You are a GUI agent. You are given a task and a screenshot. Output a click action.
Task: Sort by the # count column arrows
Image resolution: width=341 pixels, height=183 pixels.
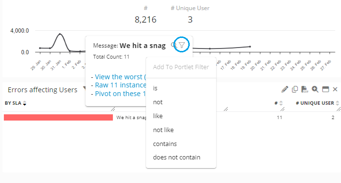pyautogui.click(x=281, y=103)
